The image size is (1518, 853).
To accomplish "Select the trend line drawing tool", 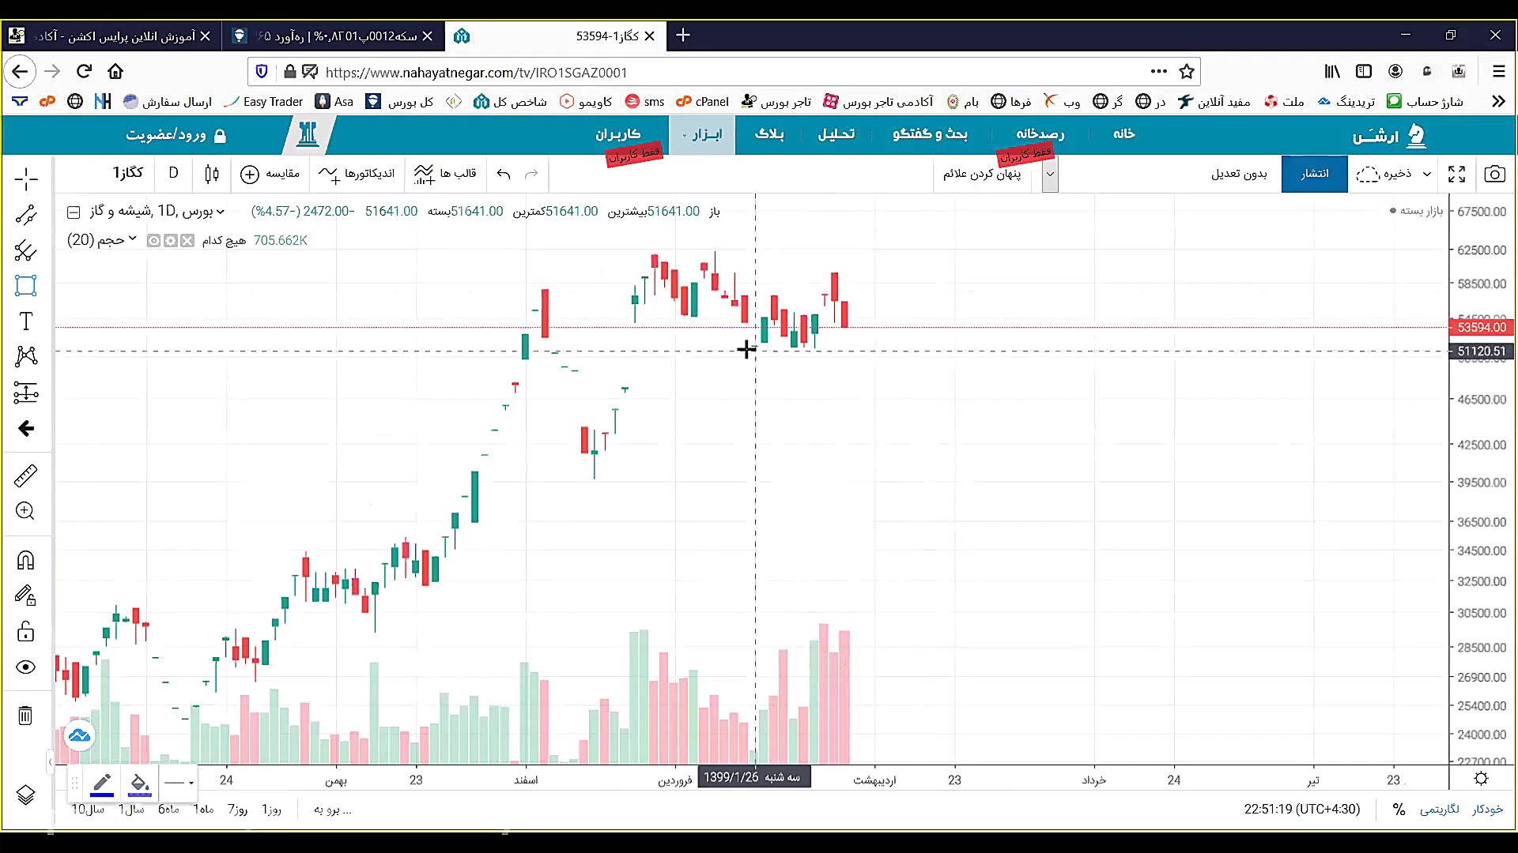I will pos(25,215).
